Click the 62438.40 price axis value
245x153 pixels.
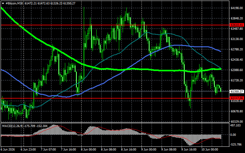tap(237, 59)
